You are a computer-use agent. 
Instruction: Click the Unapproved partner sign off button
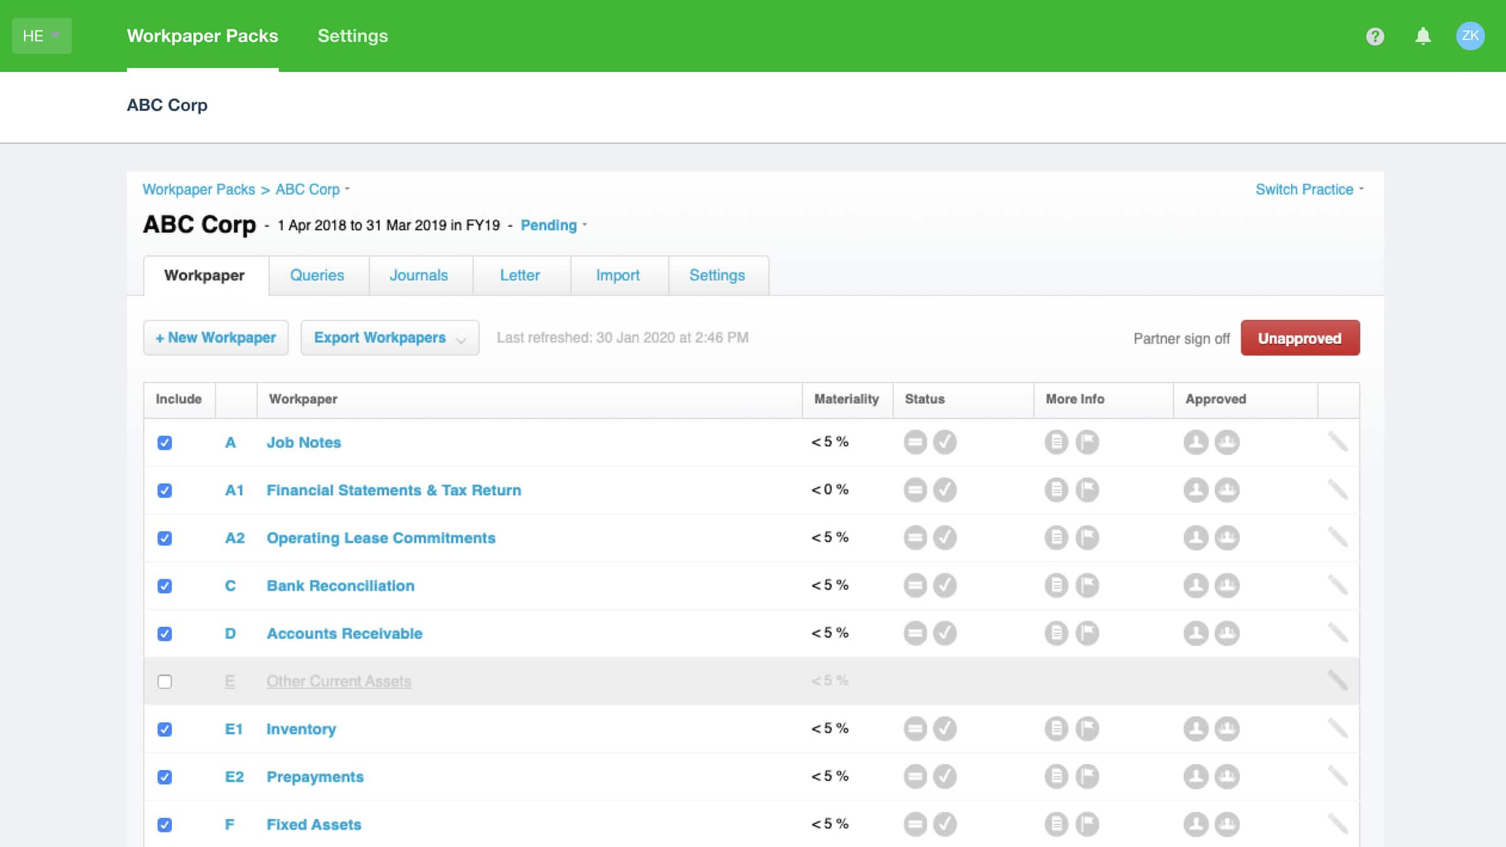click(1300, 338)
